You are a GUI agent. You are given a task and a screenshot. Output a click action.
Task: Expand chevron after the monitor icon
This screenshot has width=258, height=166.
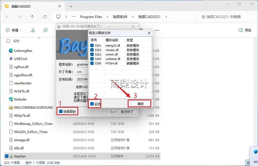pyautogui.click(x=66, y=17)
